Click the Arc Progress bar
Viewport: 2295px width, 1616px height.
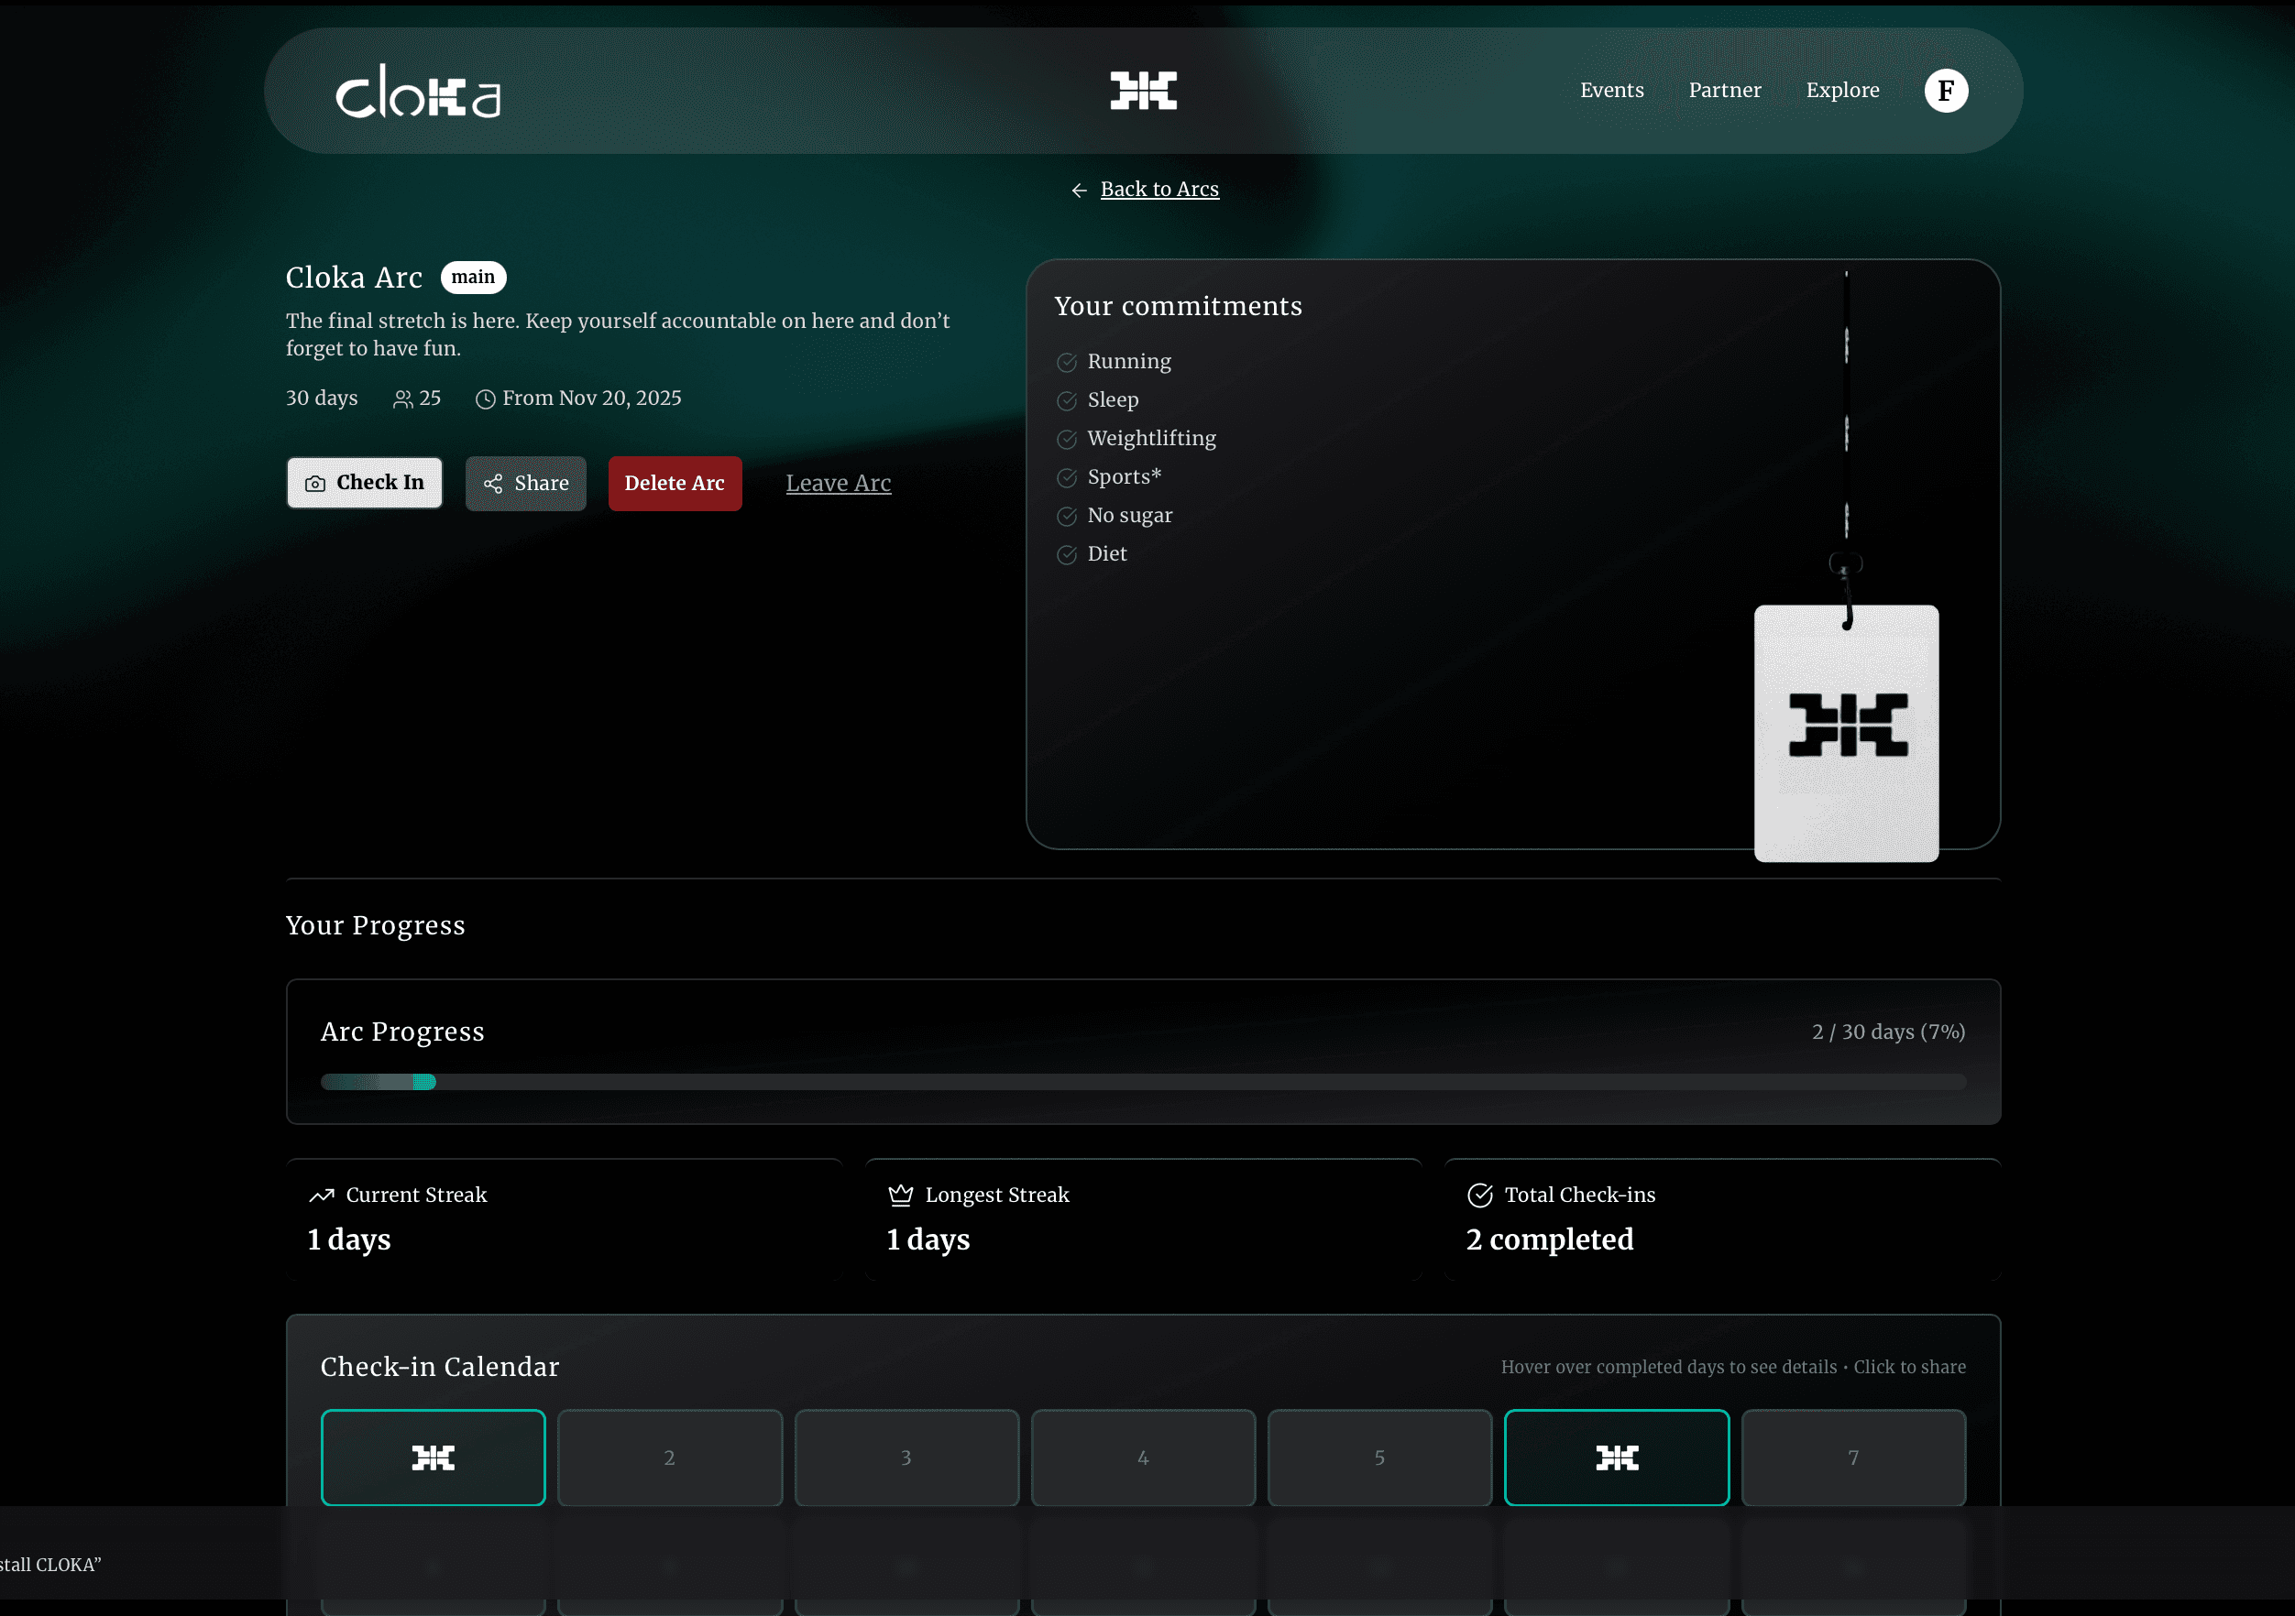pyautogui.click(x=1143, y=1081)
